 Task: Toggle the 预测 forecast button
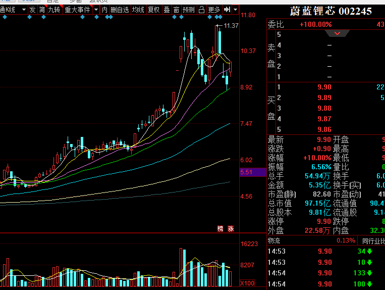[x=189, y=10]
